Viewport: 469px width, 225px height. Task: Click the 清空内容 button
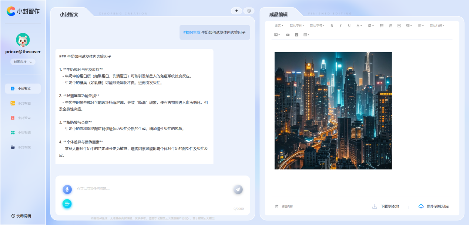click(284, 206)
